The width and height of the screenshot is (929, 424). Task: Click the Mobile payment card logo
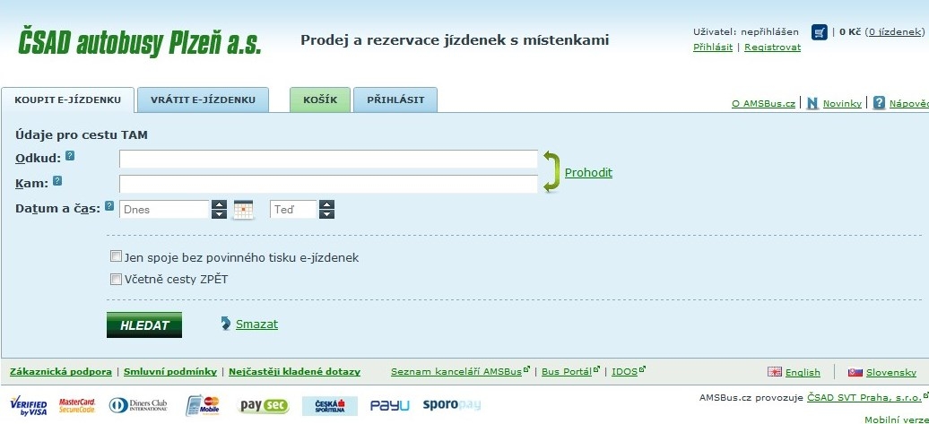202,405
